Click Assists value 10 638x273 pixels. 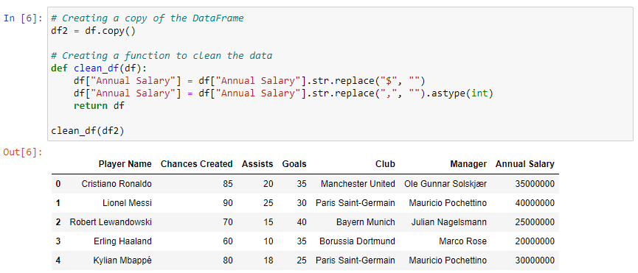(x=268, y=241)
